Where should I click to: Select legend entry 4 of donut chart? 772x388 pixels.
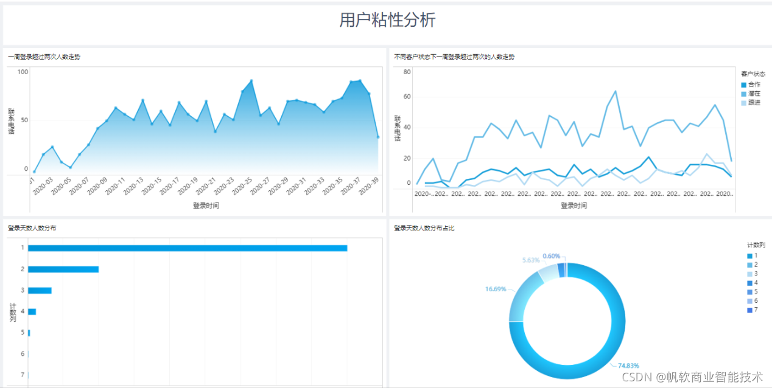point(753,283)
